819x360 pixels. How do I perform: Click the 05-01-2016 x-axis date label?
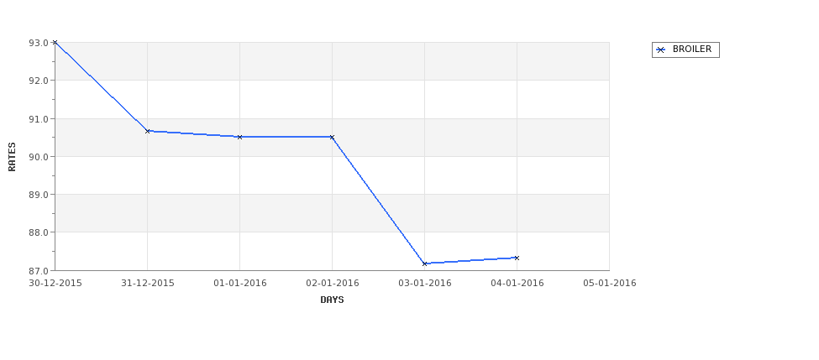[610, 284]
